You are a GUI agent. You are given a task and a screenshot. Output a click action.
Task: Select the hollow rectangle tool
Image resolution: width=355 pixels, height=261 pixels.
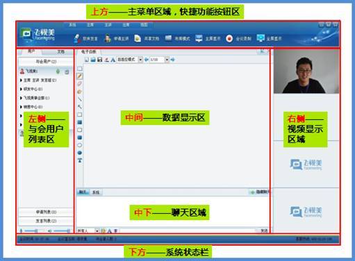[80, 115]
